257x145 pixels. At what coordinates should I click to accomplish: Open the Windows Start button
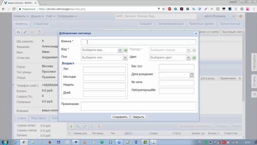(x=5, y=142)
